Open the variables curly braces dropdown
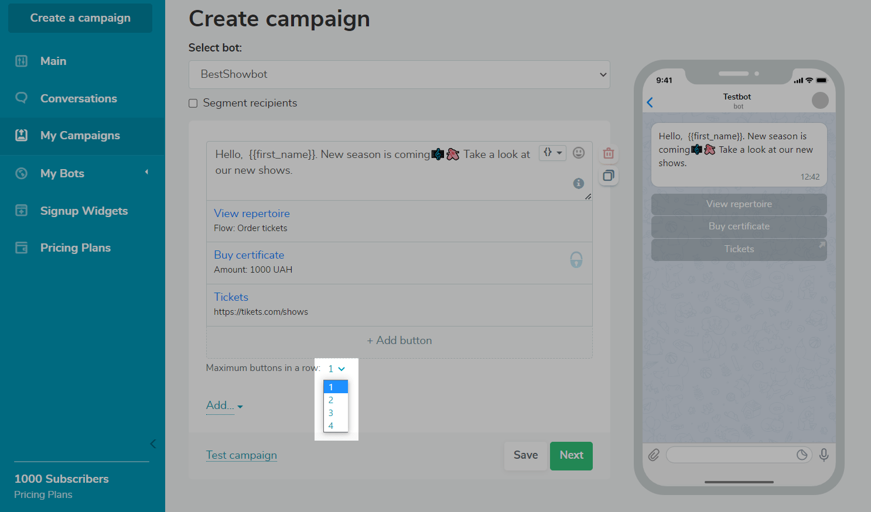 point(552,153)
